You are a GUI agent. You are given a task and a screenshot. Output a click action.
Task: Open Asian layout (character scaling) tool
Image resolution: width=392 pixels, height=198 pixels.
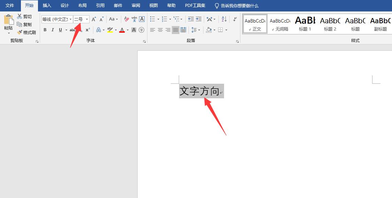point(209,19)
